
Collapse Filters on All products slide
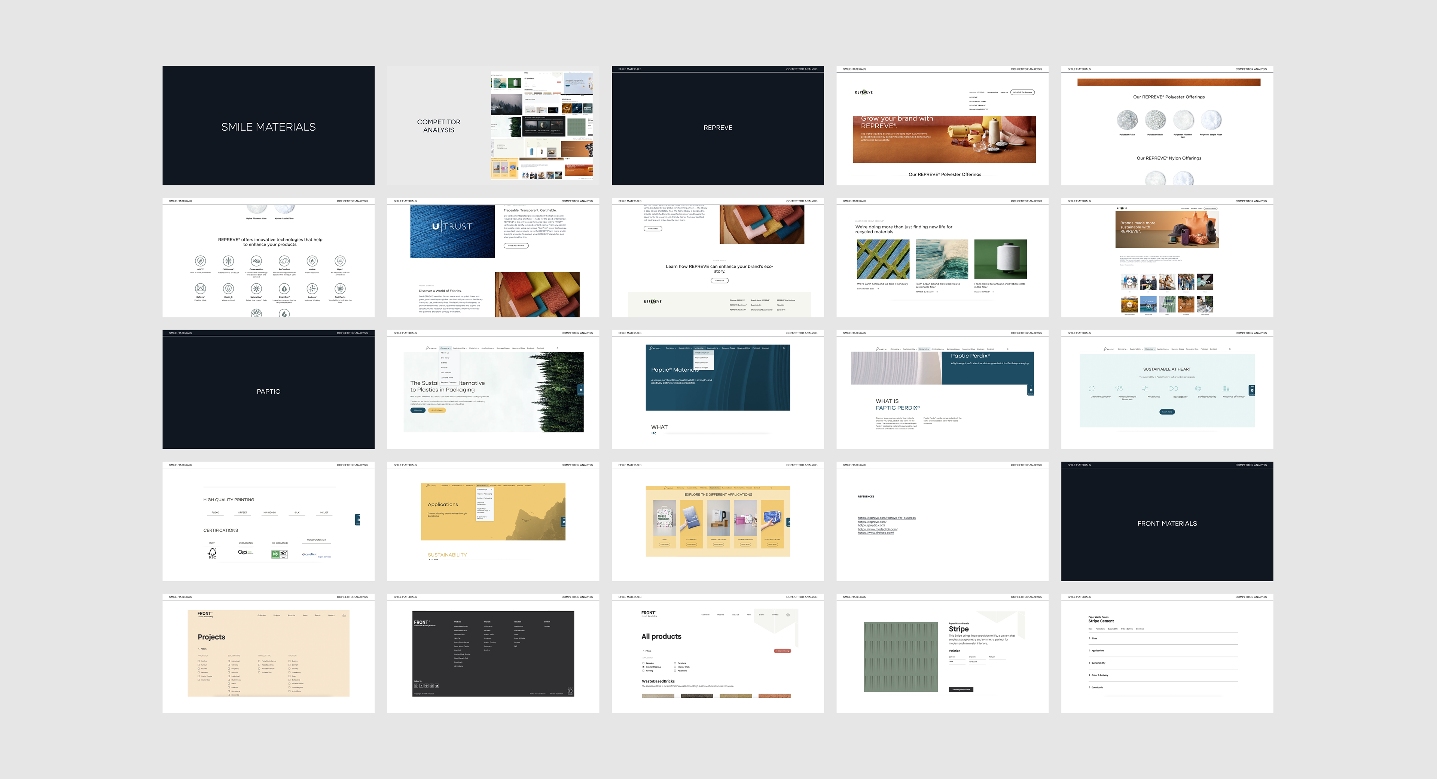click(x=647, y=651)
